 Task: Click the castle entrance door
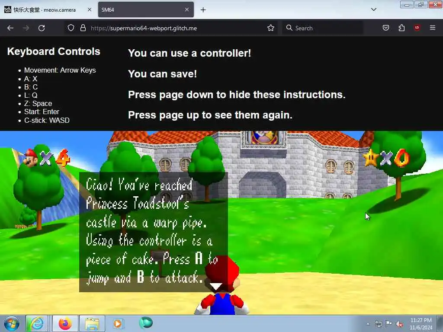263,185
